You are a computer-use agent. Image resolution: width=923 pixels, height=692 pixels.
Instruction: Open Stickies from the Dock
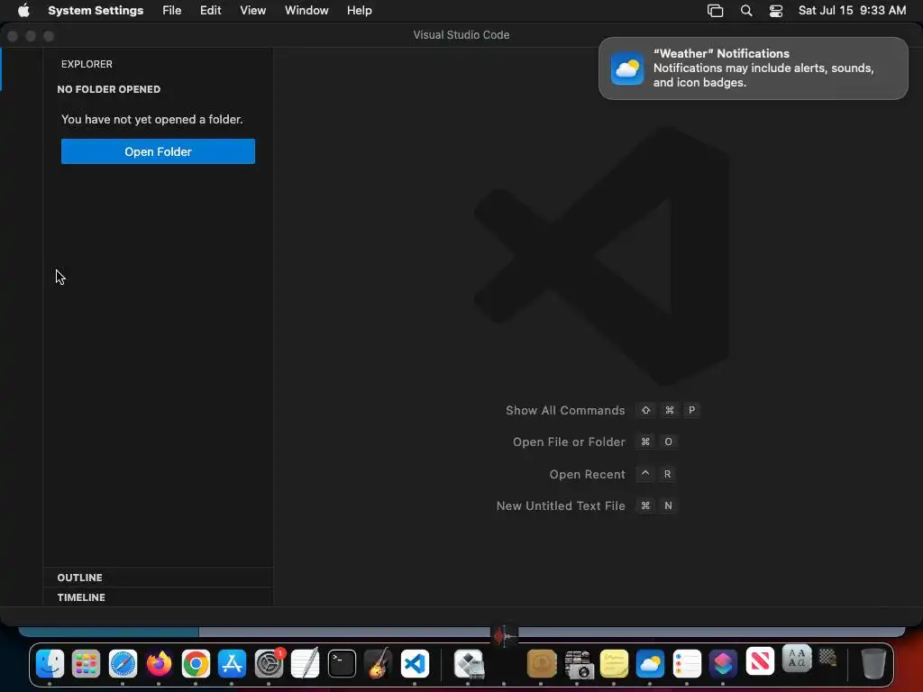tap(614, 664)
